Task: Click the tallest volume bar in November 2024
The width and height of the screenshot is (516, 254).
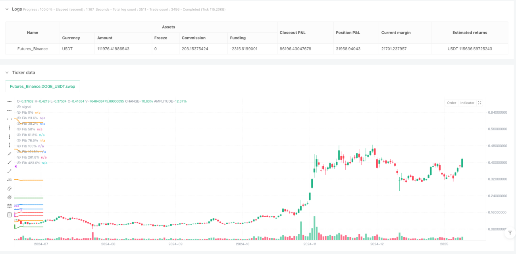Action: click(314, 228)
